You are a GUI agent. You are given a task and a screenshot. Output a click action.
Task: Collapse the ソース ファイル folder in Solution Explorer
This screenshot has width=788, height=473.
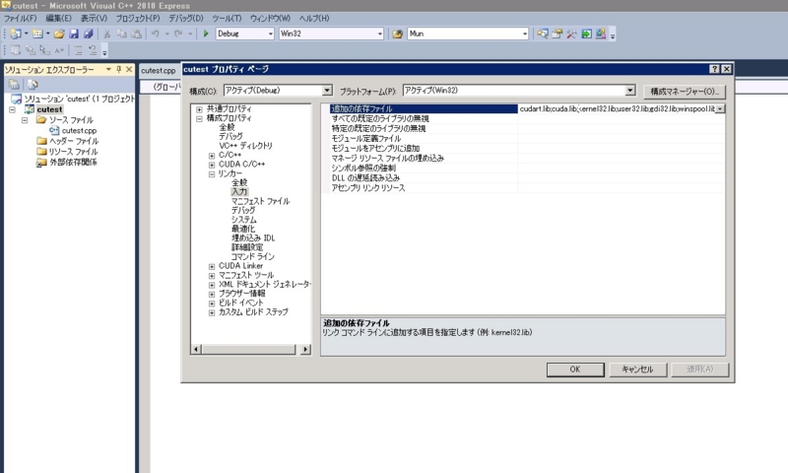pos(25,120)
